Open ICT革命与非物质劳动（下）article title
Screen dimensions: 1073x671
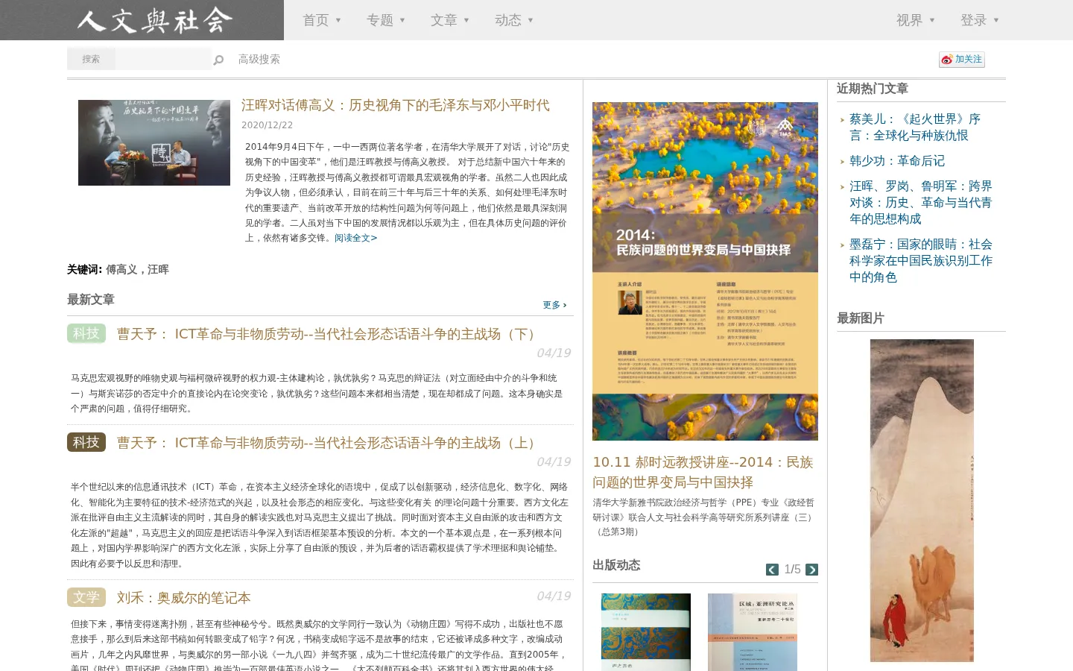329,334
